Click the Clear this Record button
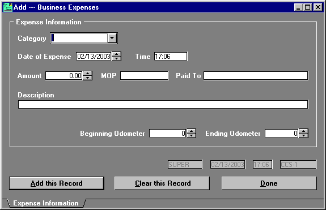Screen dimensions: 326x210 [162, 183]
